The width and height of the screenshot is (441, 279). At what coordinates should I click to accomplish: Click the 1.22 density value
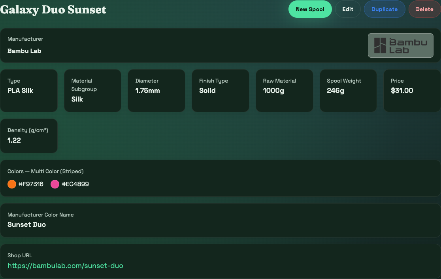pos(14,140)
